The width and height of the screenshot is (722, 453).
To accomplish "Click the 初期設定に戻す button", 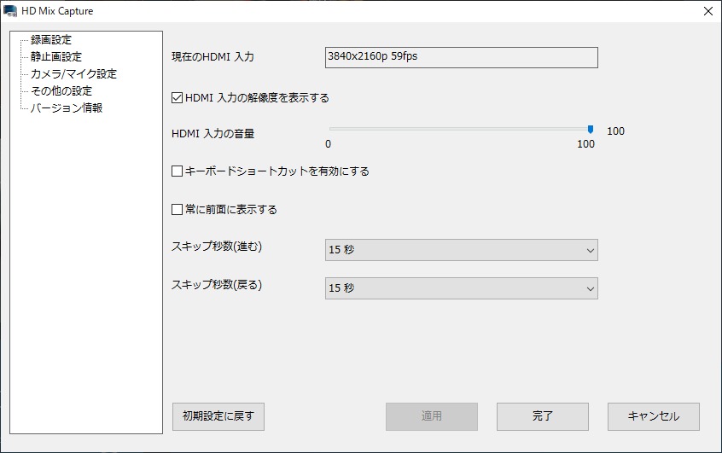I will point(218,416).
